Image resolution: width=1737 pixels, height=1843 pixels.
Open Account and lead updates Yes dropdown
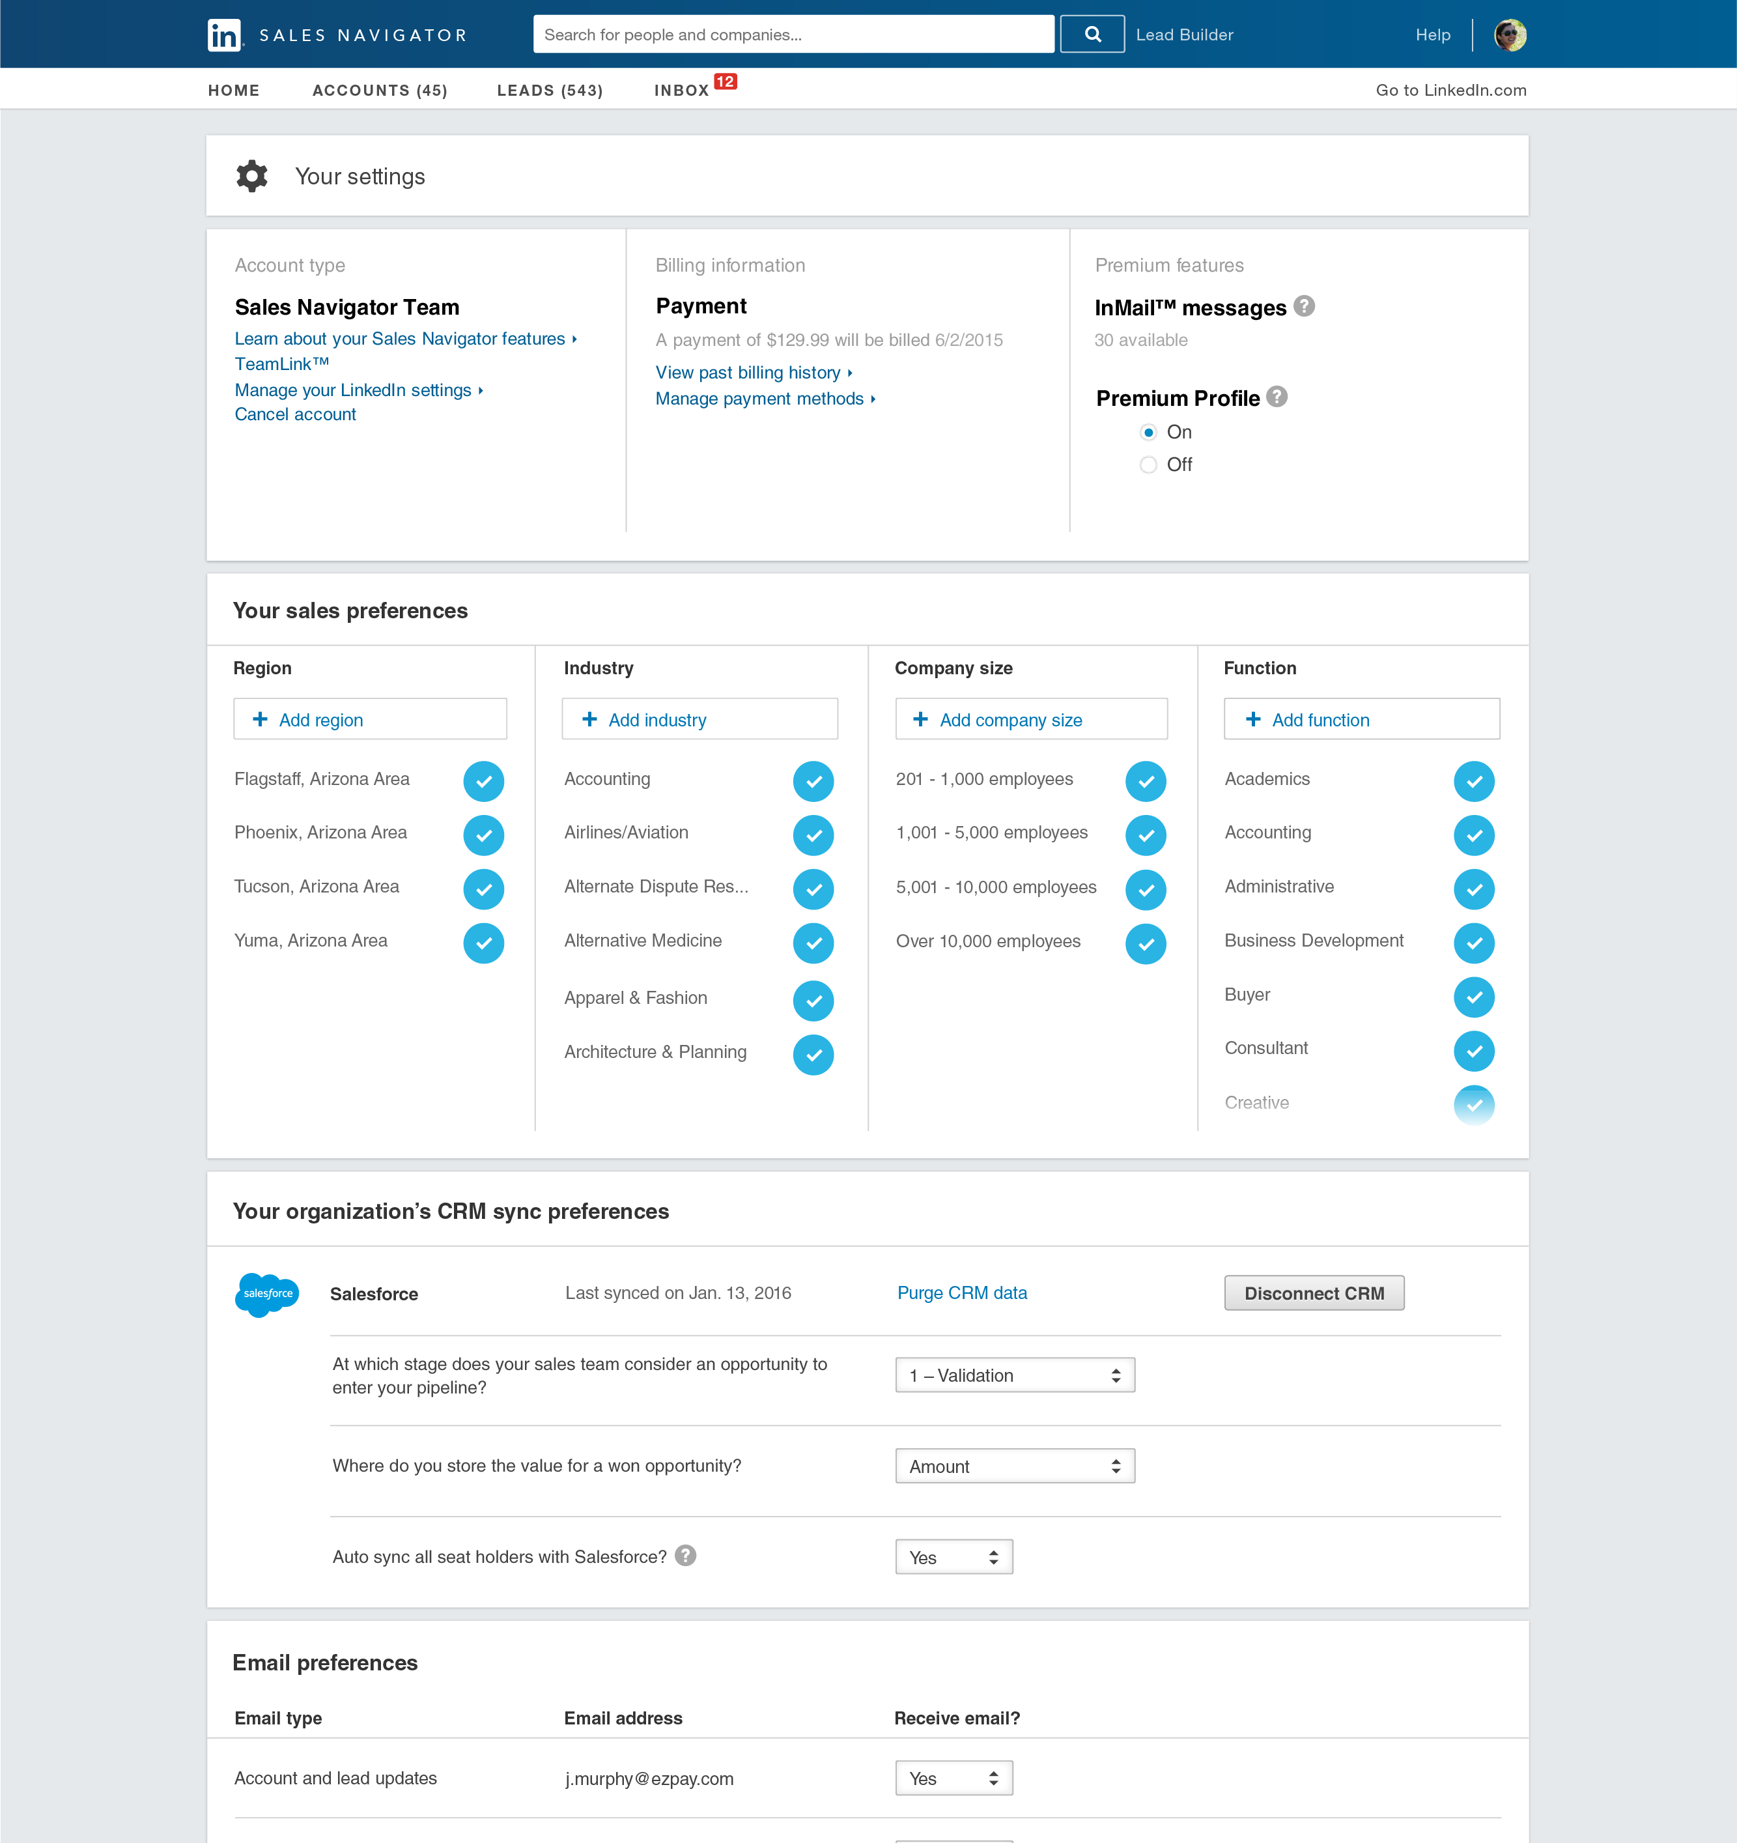pos(953,1777)
